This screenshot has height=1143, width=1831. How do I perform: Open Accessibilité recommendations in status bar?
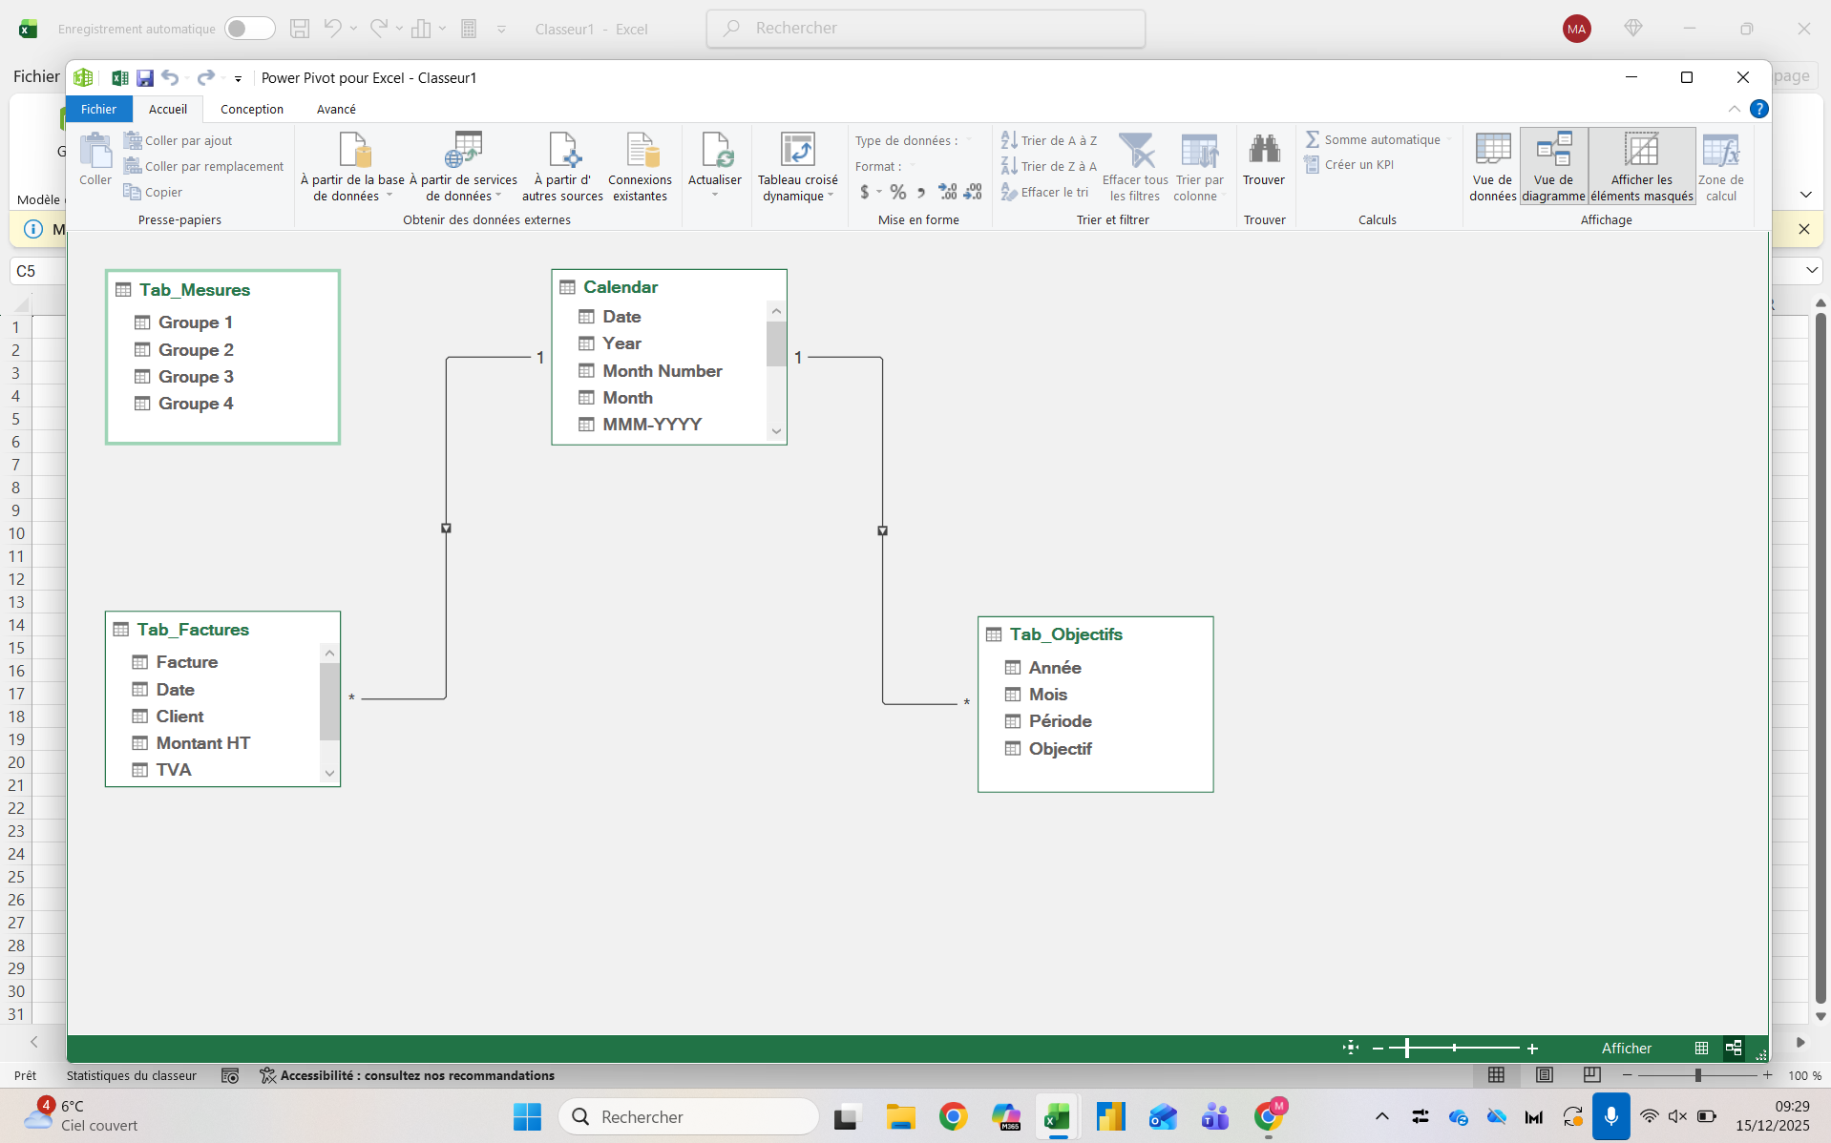408,1075
